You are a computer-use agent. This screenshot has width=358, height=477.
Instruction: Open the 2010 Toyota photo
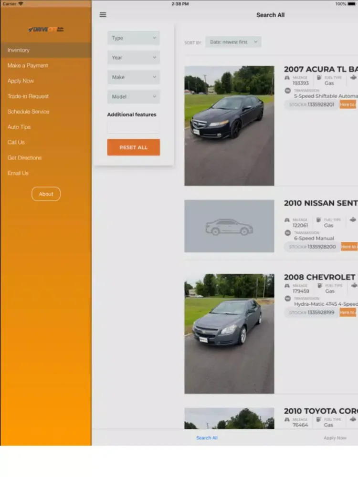[x=229, y=418]
